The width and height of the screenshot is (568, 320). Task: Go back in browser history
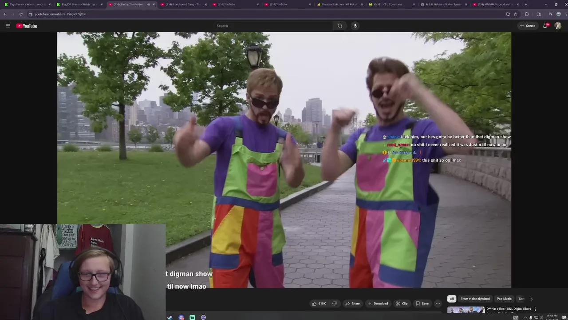[x=5, y=14]
